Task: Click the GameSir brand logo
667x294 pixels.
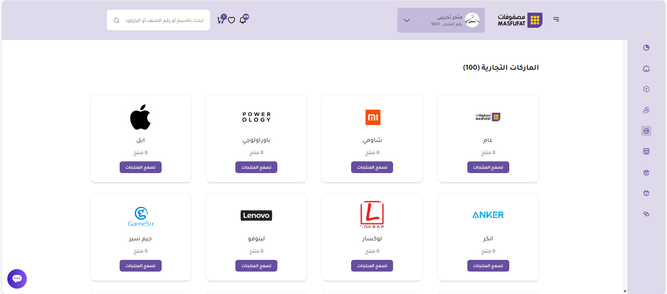Action: coord(141,216)
